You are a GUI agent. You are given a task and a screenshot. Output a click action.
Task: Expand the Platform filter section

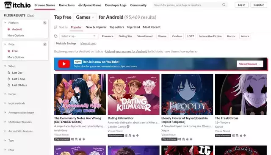[11, 22]
